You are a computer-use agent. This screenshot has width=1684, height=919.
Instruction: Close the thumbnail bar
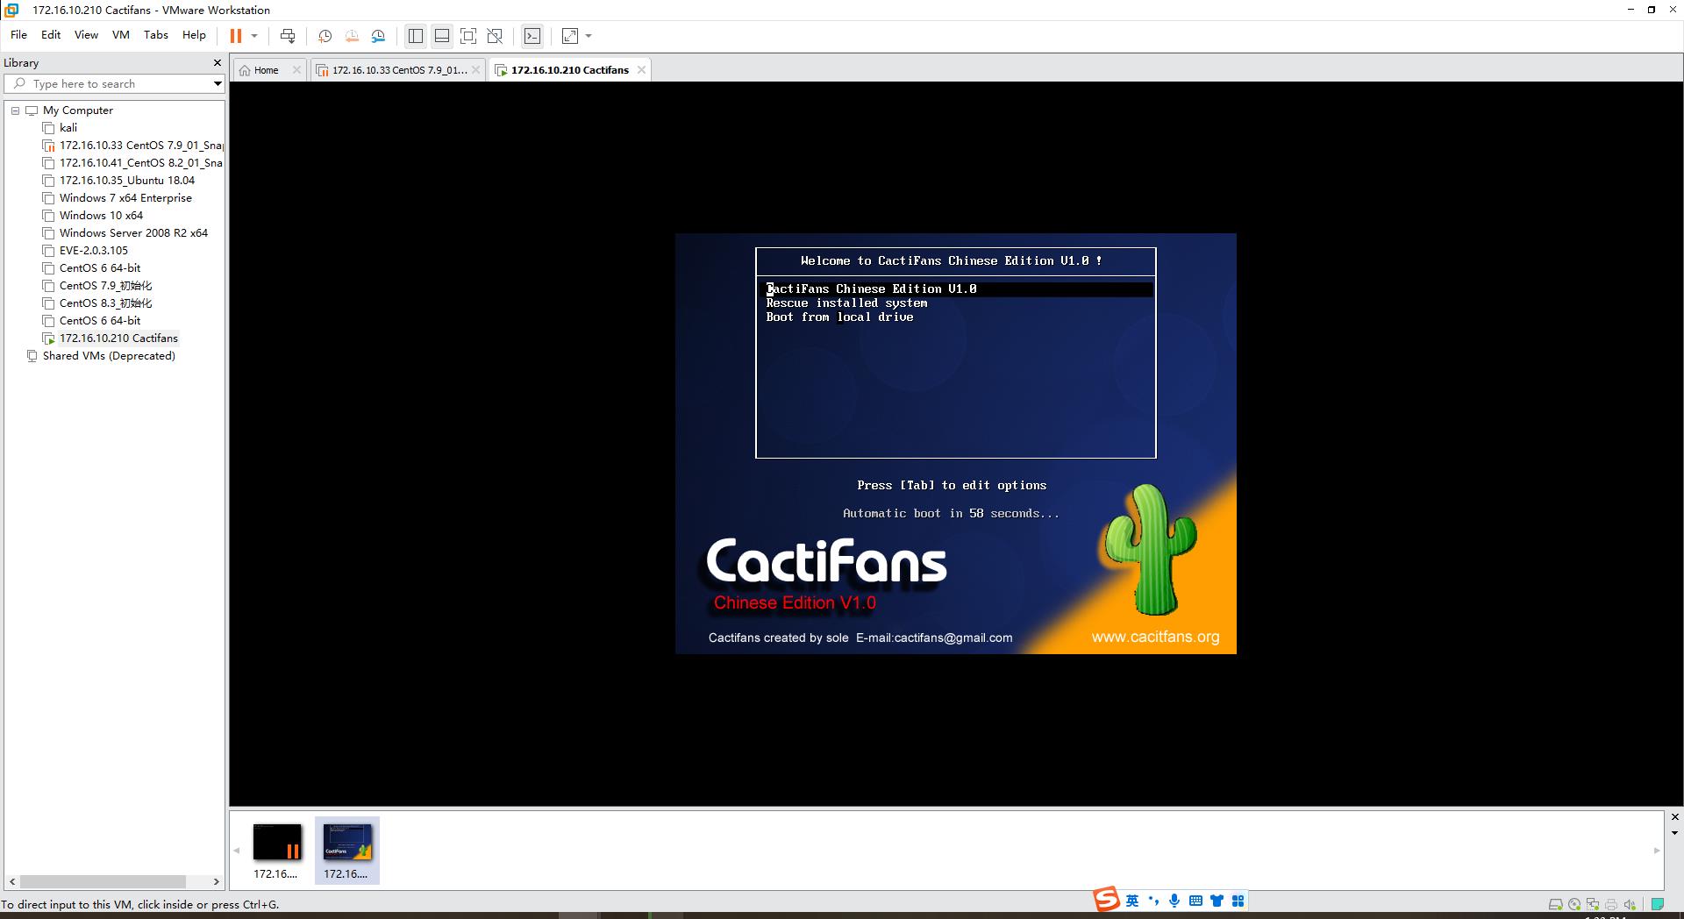pos(1674,817)
